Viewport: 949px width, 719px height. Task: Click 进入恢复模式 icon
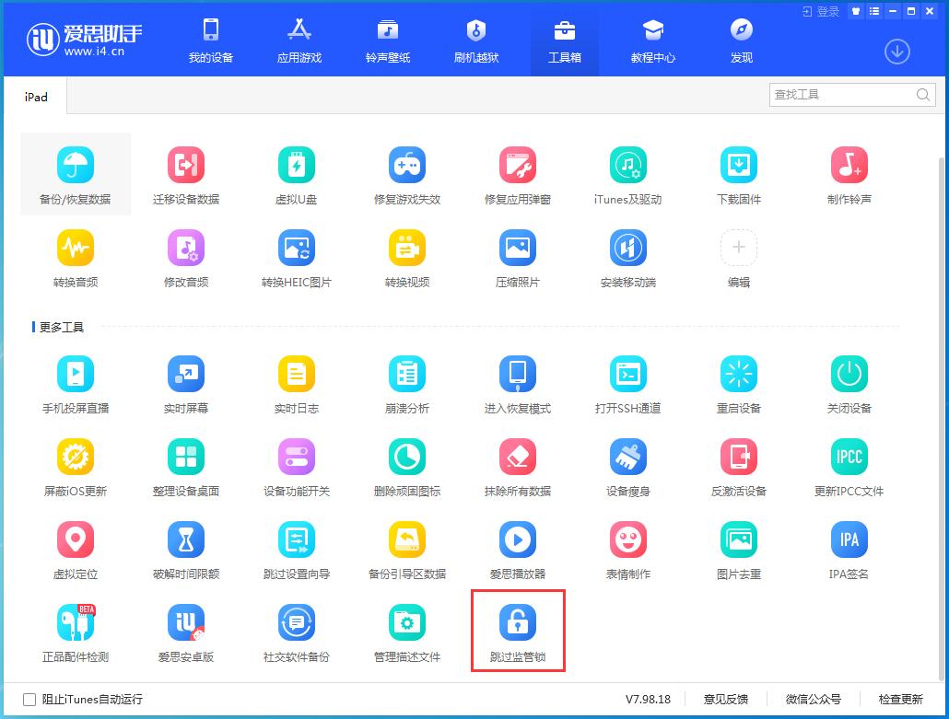[x=518, y=374]
